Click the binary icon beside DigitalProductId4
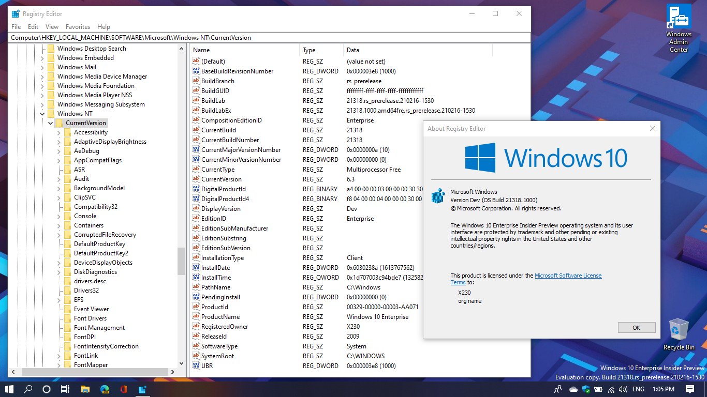The height and width of the screenshot is (397, 707). coord(196,199)
